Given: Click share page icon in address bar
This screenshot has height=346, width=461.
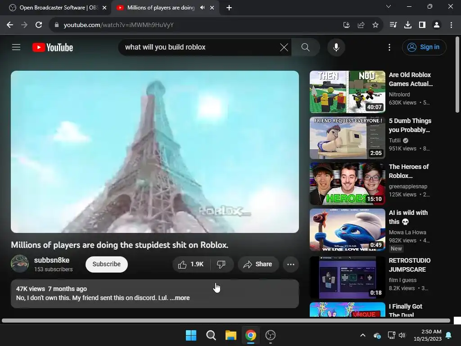Looking at the screenshot, I should [x=361, y=25].
